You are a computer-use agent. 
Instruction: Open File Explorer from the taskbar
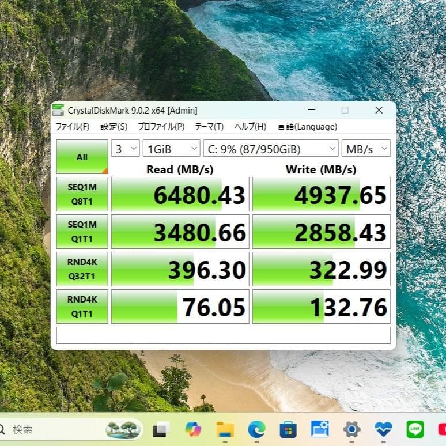tap(225, 429)
